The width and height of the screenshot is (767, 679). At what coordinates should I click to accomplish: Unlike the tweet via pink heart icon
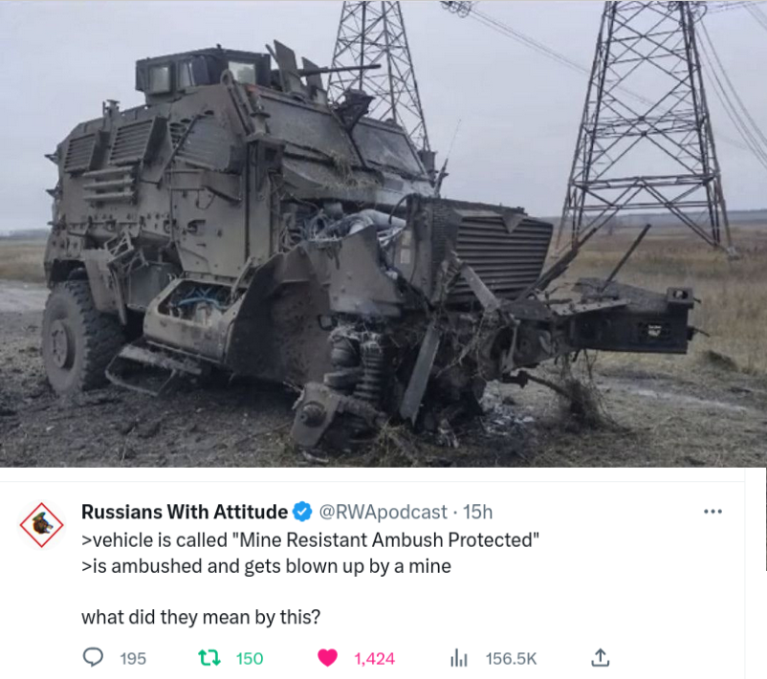(x=327, y=658)
